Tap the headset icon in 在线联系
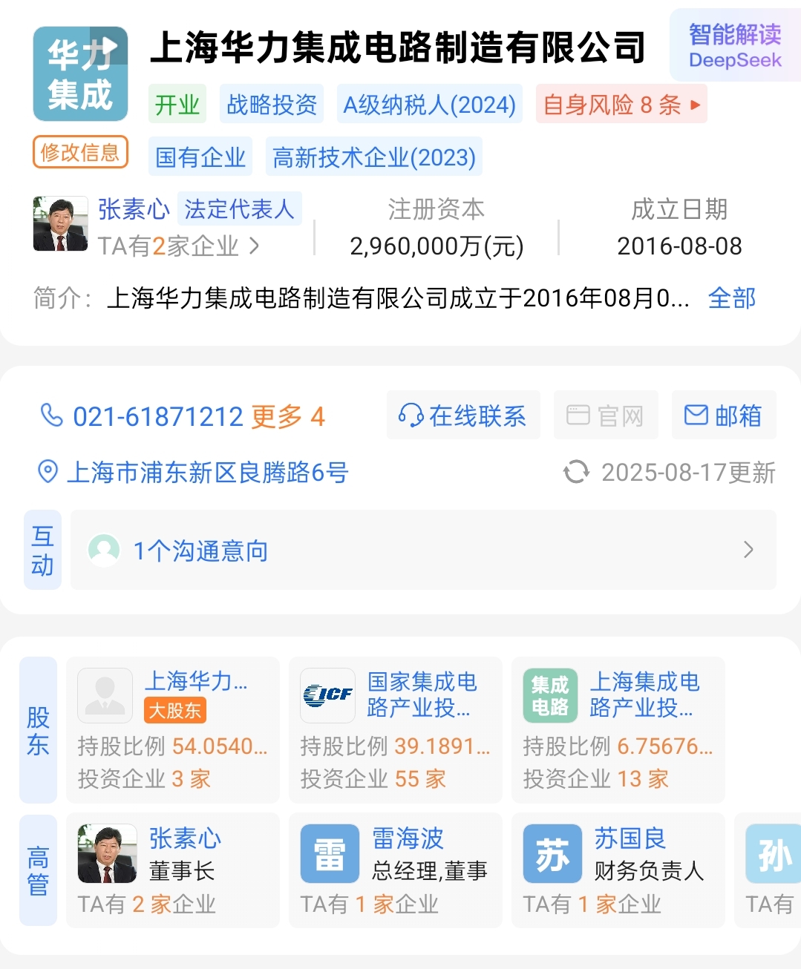Image resolution: width=801 pixels, height=969 pixels. point(411,415)
